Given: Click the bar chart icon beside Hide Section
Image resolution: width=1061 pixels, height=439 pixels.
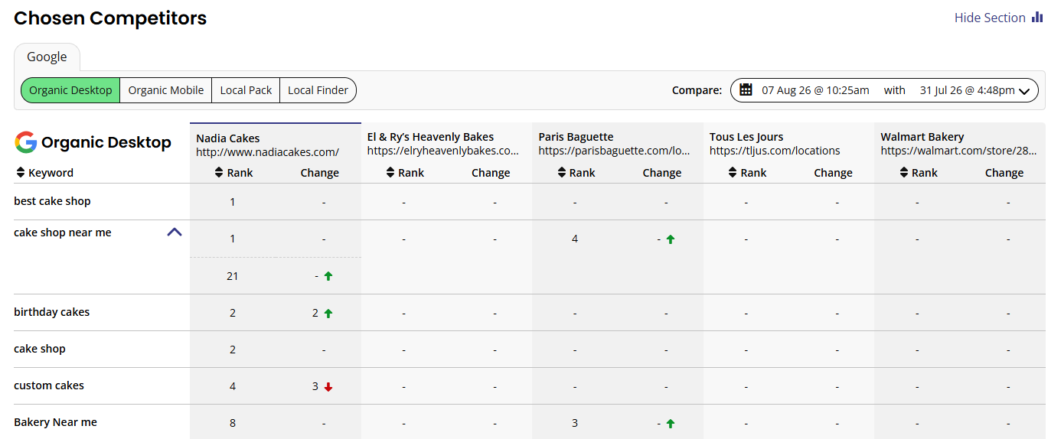Looking at the screenshot, I should pos(1037,17).
